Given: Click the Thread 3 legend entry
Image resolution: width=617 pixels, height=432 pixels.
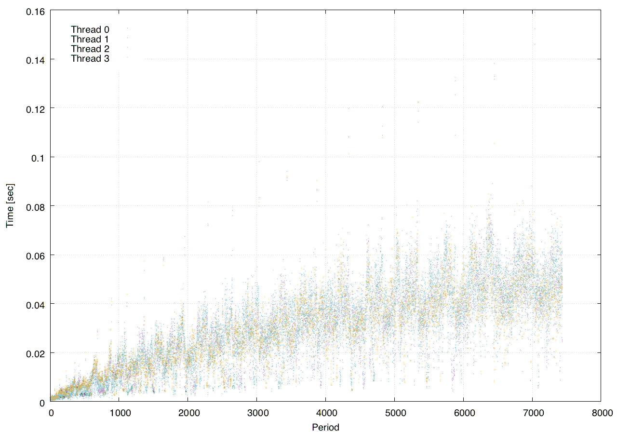Looking at the screenshot, I should click(90, 59).
